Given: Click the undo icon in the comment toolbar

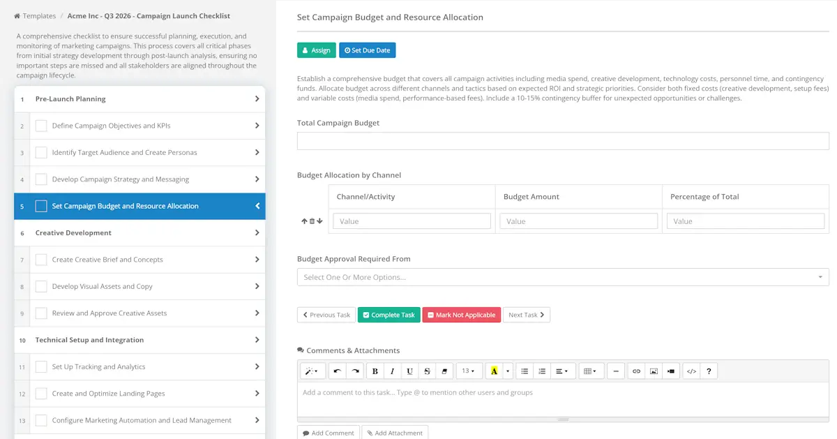Looking at the screenshot, I should click(x=338, y=371).
